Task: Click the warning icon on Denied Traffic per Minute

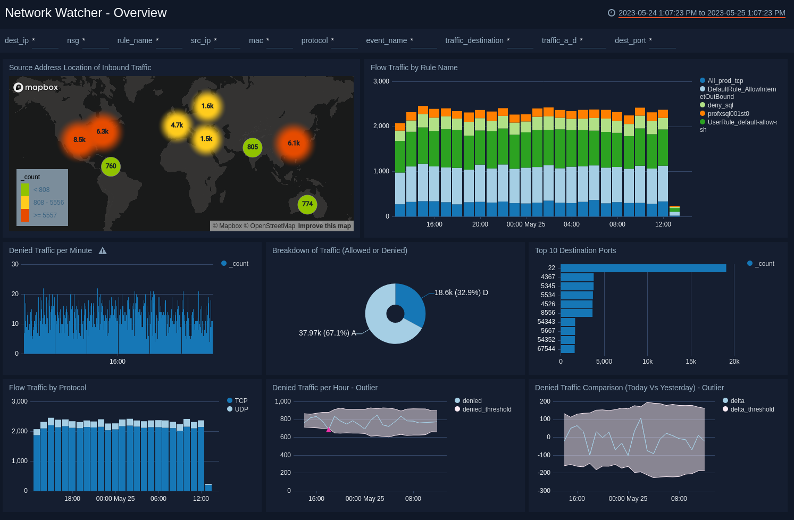Action: [103, 251]
